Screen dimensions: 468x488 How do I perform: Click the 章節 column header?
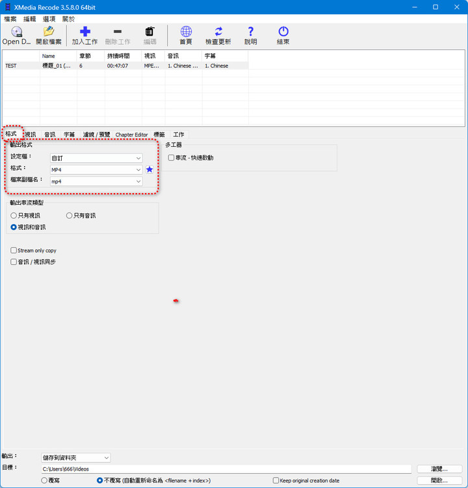(90, 56)
